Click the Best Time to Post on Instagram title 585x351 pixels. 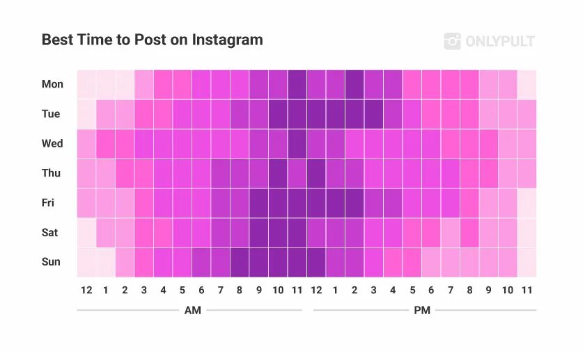(x=153, y=40)
